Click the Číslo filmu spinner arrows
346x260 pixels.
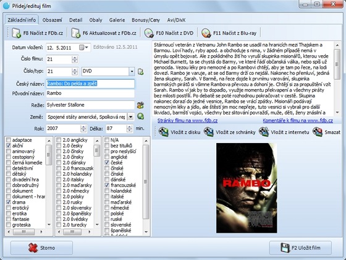(75, 59)
